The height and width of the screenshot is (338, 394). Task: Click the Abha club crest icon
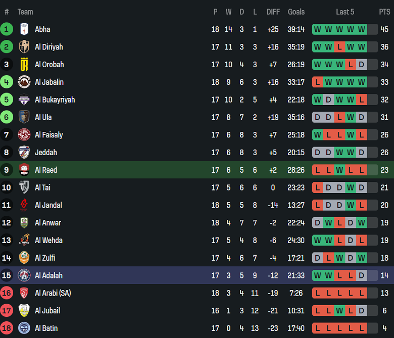[x=24, y=29]
